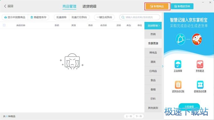
Task: Click the 共 0 种商品 status text
Action: [x=9, y=116]
